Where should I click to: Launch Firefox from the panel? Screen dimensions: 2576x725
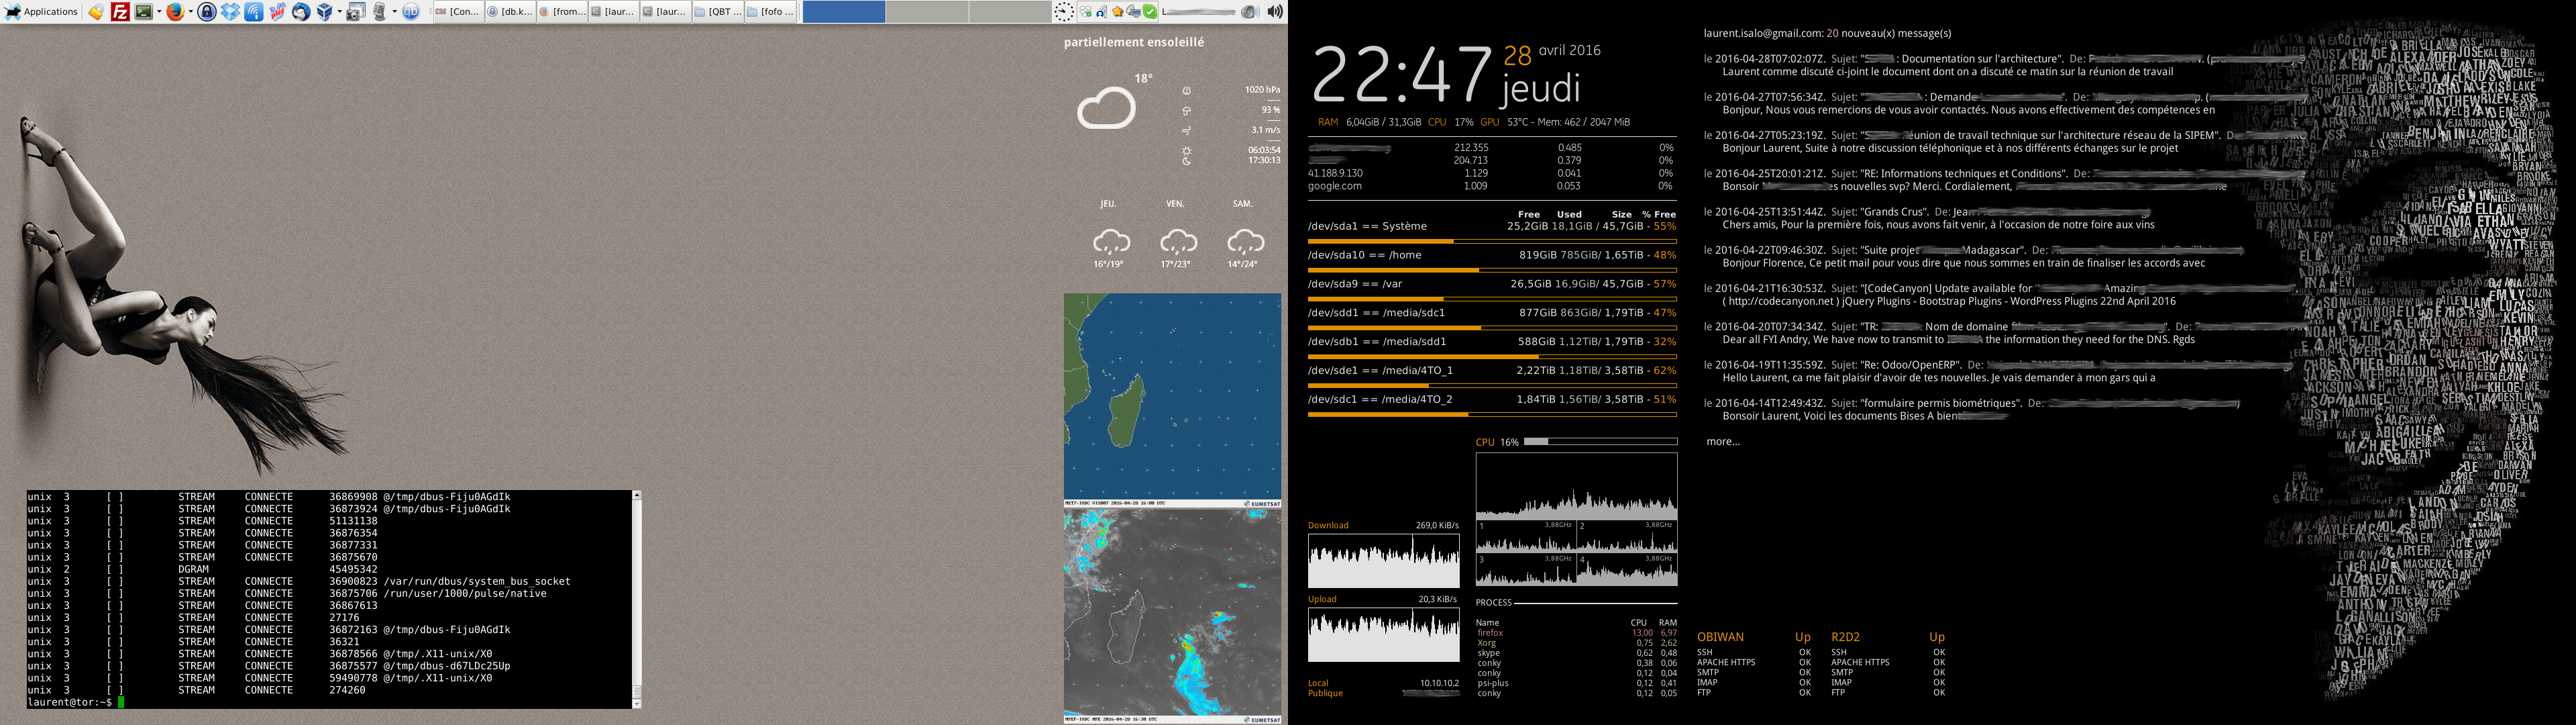(x=175, y=12)
